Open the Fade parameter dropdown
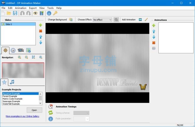195x127 pixels. (x=81, y=119)
